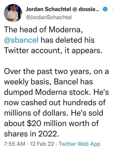Open the three-dot more options menu
Image resolution: width=120 pixels, height=150 pixels.
(x=113, y=10)
